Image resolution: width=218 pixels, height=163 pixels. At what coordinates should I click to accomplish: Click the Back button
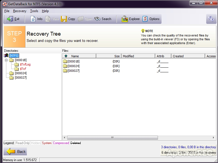pyautogui.click(x=15, y=151)
